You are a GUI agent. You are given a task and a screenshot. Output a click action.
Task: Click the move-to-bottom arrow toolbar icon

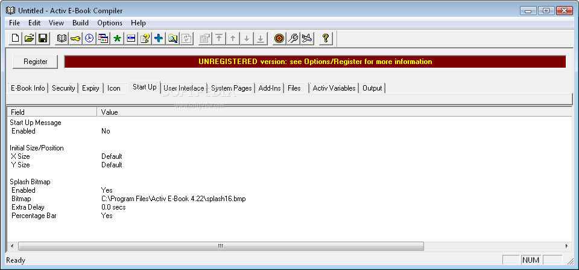(x=261, y=38)
